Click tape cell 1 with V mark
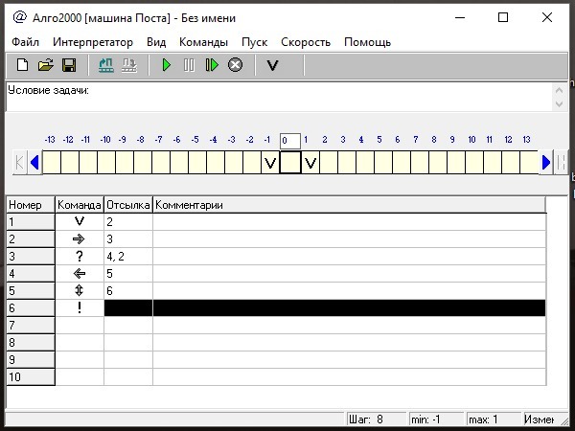This screenshot has width=575, height=431. (310, 163)
